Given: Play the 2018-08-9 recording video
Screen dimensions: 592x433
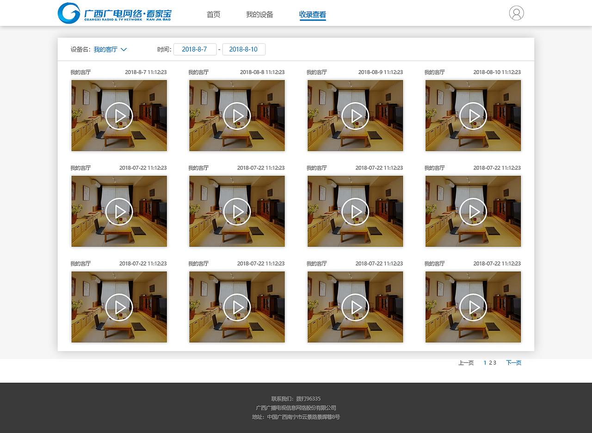Looking at the screenshot, I should click(x=355, y=116).
